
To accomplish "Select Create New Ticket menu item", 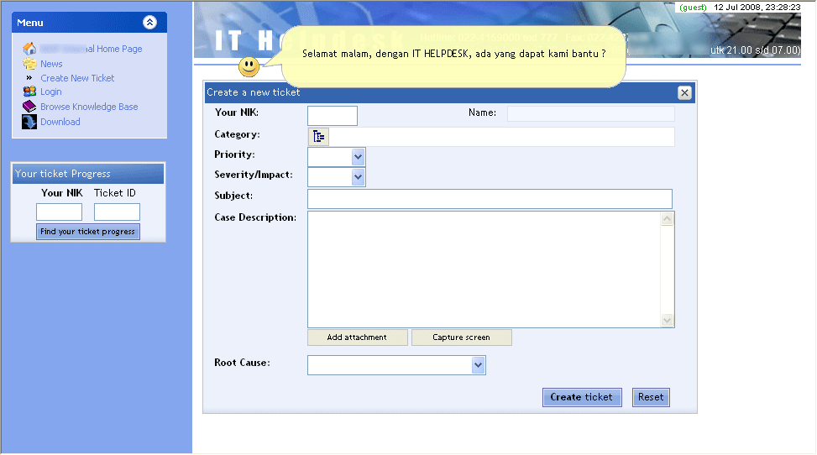I will pyautogui.click(x=77, y=78).
